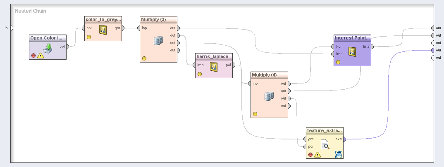Click warning triangle on feature_extraction operator
This screenshot has width=444, height=167.
pos(317,155)
